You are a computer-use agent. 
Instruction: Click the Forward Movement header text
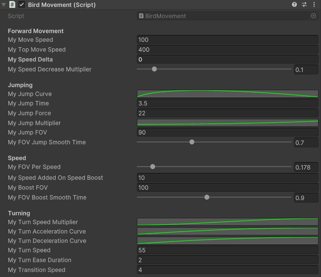pos(36,31)
